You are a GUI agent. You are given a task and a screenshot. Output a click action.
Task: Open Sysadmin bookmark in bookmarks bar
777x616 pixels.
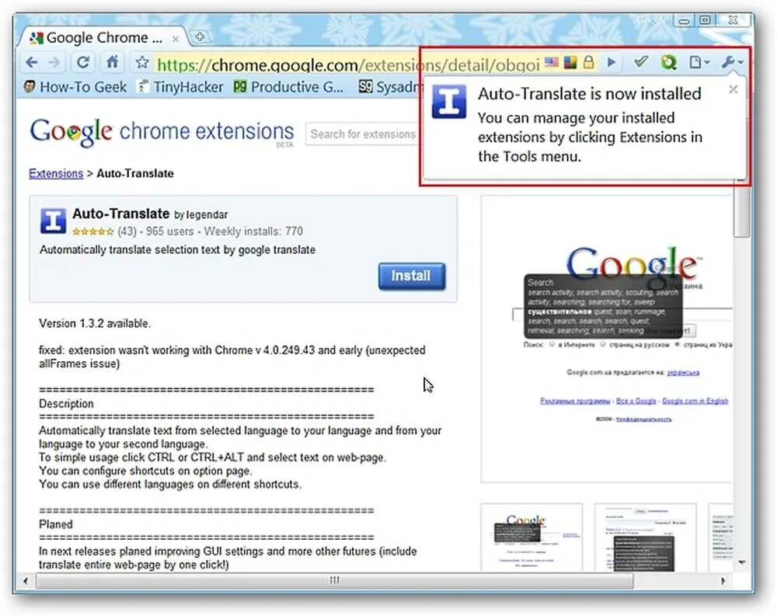coord(389,87)
